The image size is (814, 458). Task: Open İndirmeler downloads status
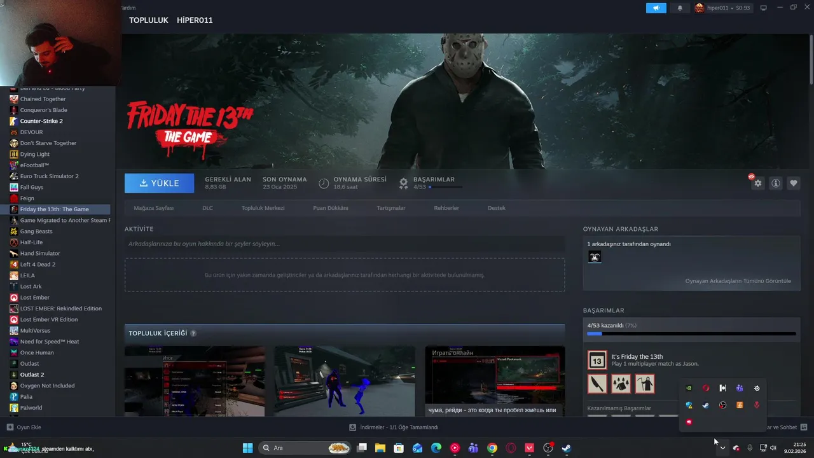394,427
